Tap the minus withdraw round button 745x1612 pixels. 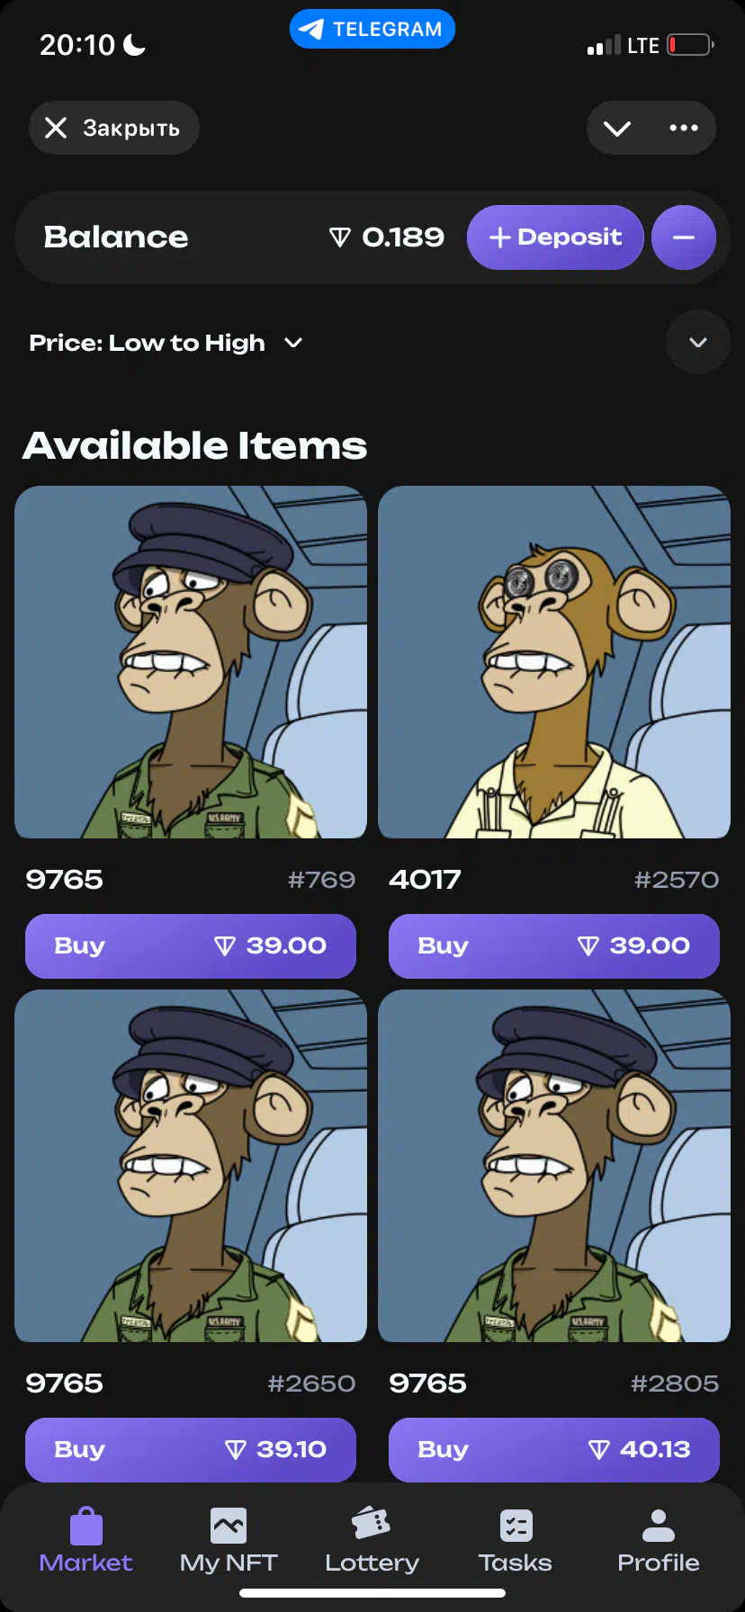pos(684,237)
